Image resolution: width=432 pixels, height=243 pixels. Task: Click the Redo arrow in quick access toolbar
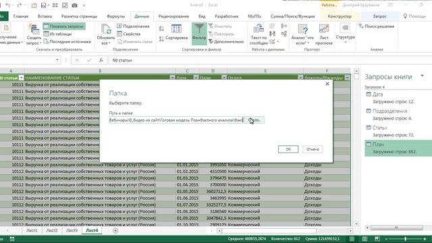[x=19, y=5]
